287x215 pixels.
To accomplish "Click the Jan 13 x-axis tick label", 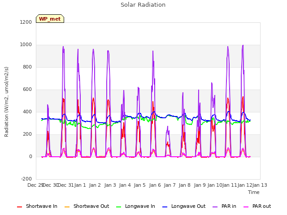I will 260,185.
